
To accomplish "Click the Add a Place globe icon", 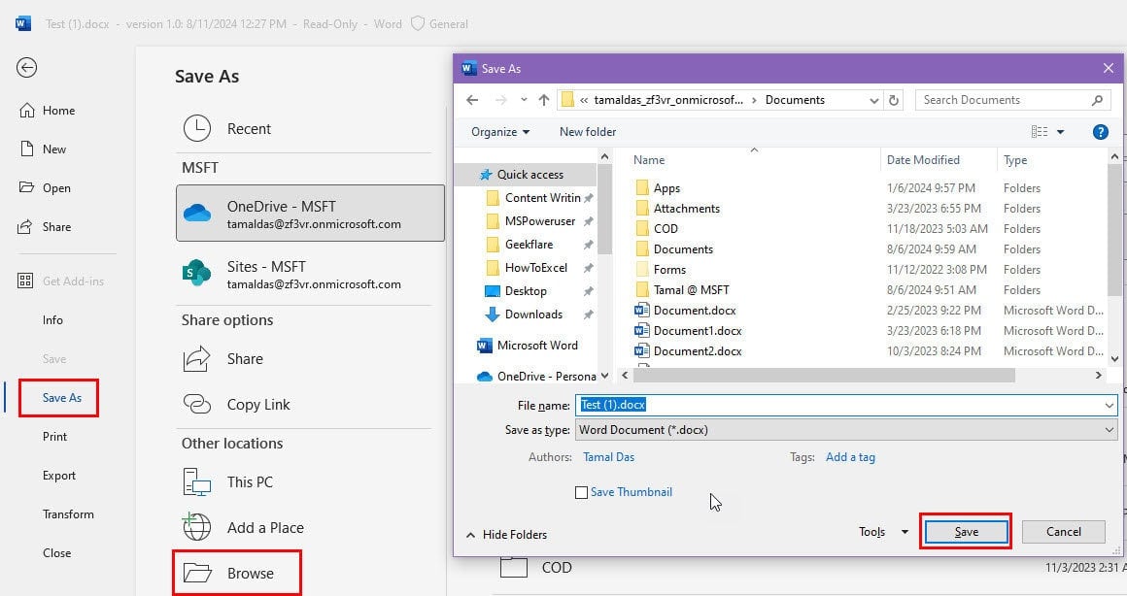I will (x=196, y=526).
